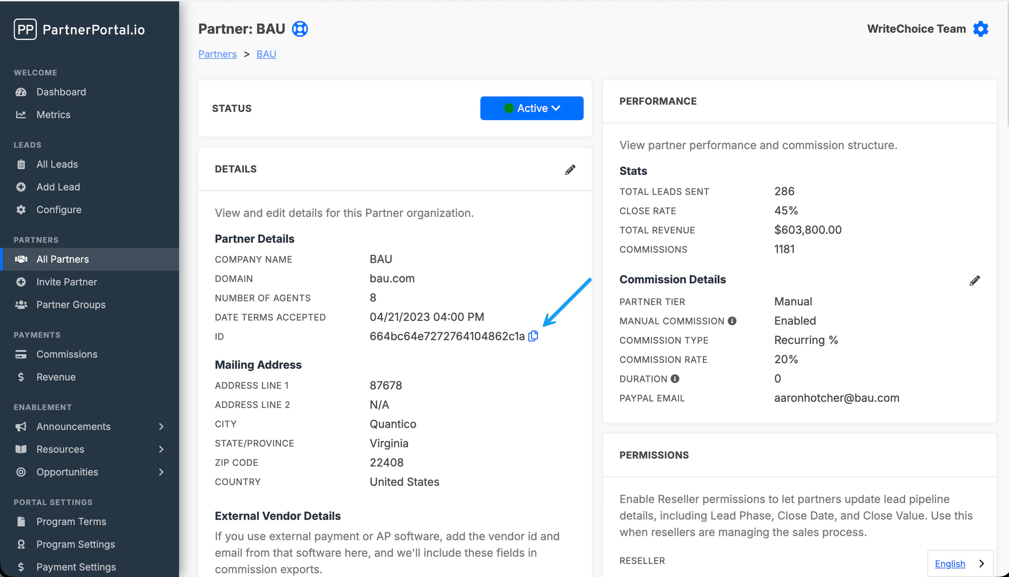Image resolution: width=1009 pixels, height=577 pixels.
Task: Click the Total Leads Sent value 286
Action: (784, 191)
